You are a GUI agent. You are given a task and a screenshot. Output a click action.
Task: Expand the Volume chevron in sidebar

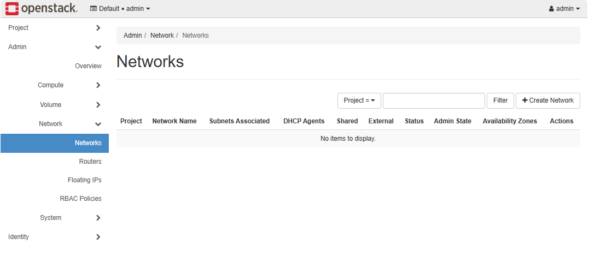pyautogui.click(x=98, y=105)
